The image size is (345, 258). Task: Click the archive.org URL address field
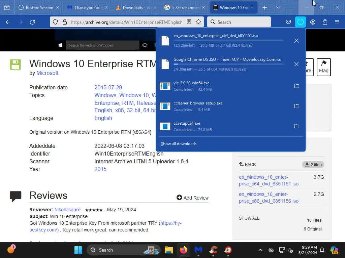(x=127, y=22)
